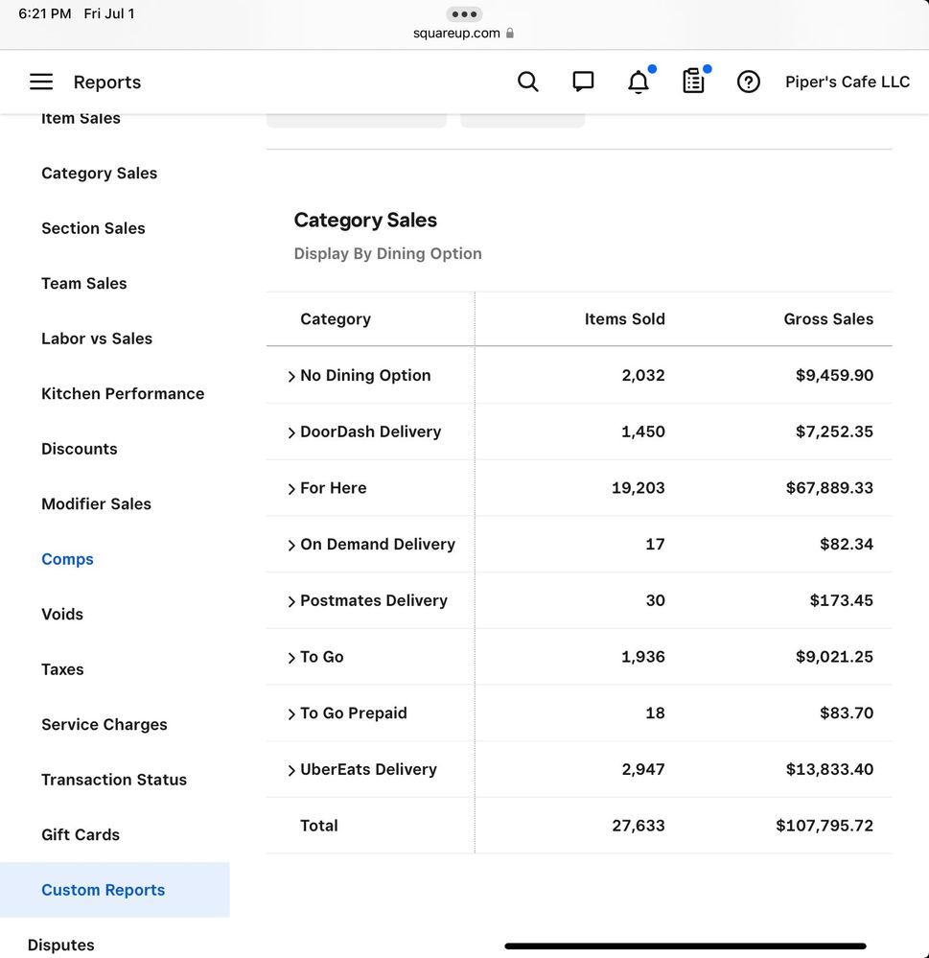Click the search magnifier icon
The height and width of the screenshot is (958, 929).
point(527,82)
